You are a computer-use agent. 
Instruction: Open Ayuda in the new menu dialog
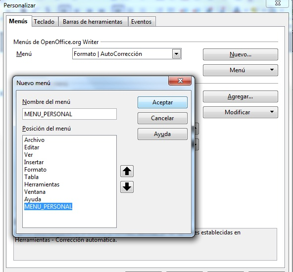[162, 134]
